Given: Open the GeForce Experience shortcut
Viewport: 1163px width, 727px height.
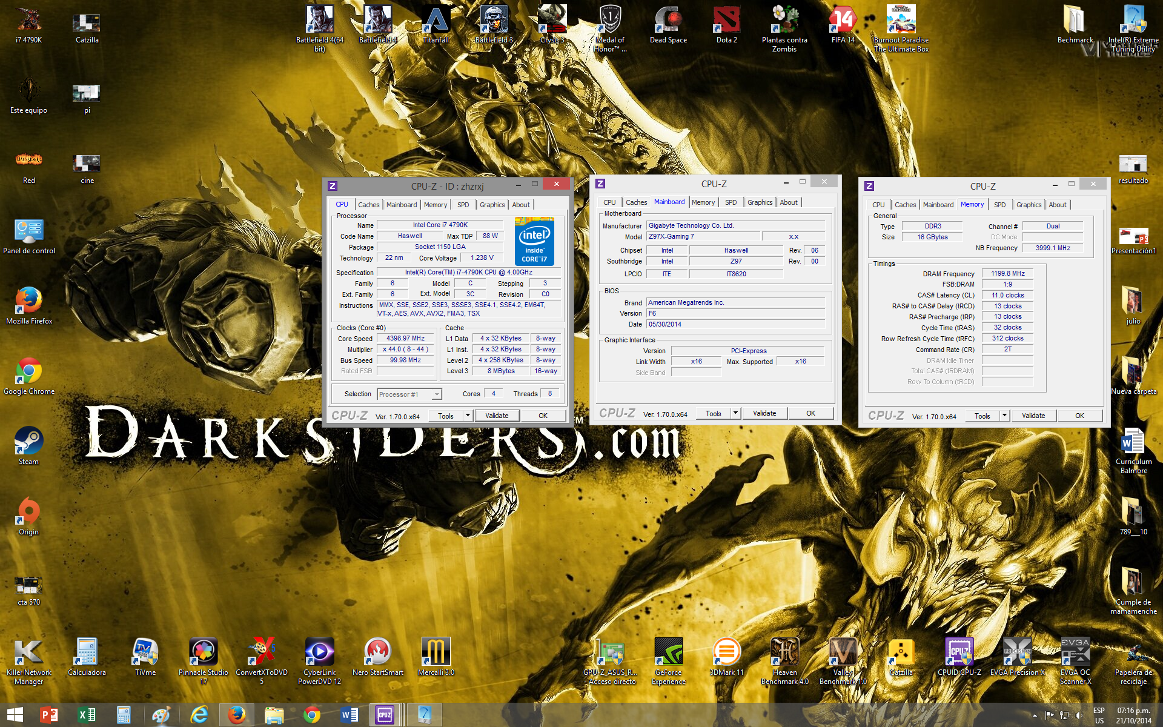Looking at the screenshot, I should [x=668, y=661].
